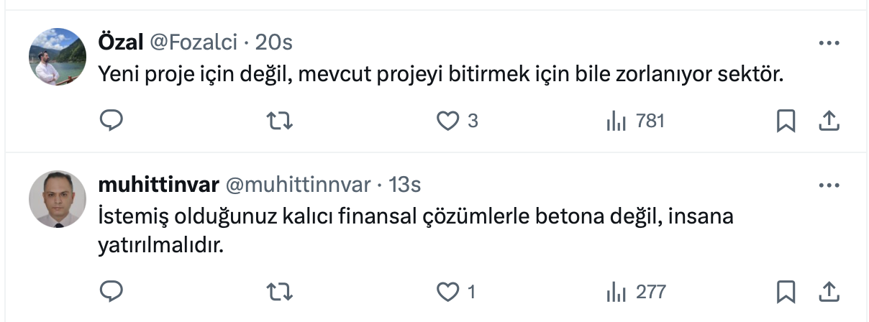Image resolution: width=869 pixels, height=322 pixels.
Task: Share muhittinvar's tweet
Action: [x=829, y=291]
